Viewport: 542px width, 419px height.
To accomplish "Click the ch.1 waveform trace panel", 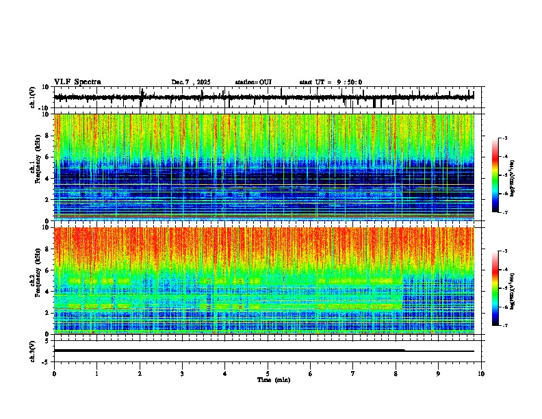I will [x=268, y=97].
